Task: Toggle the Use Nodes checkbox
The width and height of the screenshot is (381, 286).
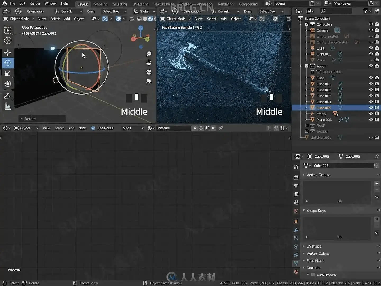Action: 93,128
